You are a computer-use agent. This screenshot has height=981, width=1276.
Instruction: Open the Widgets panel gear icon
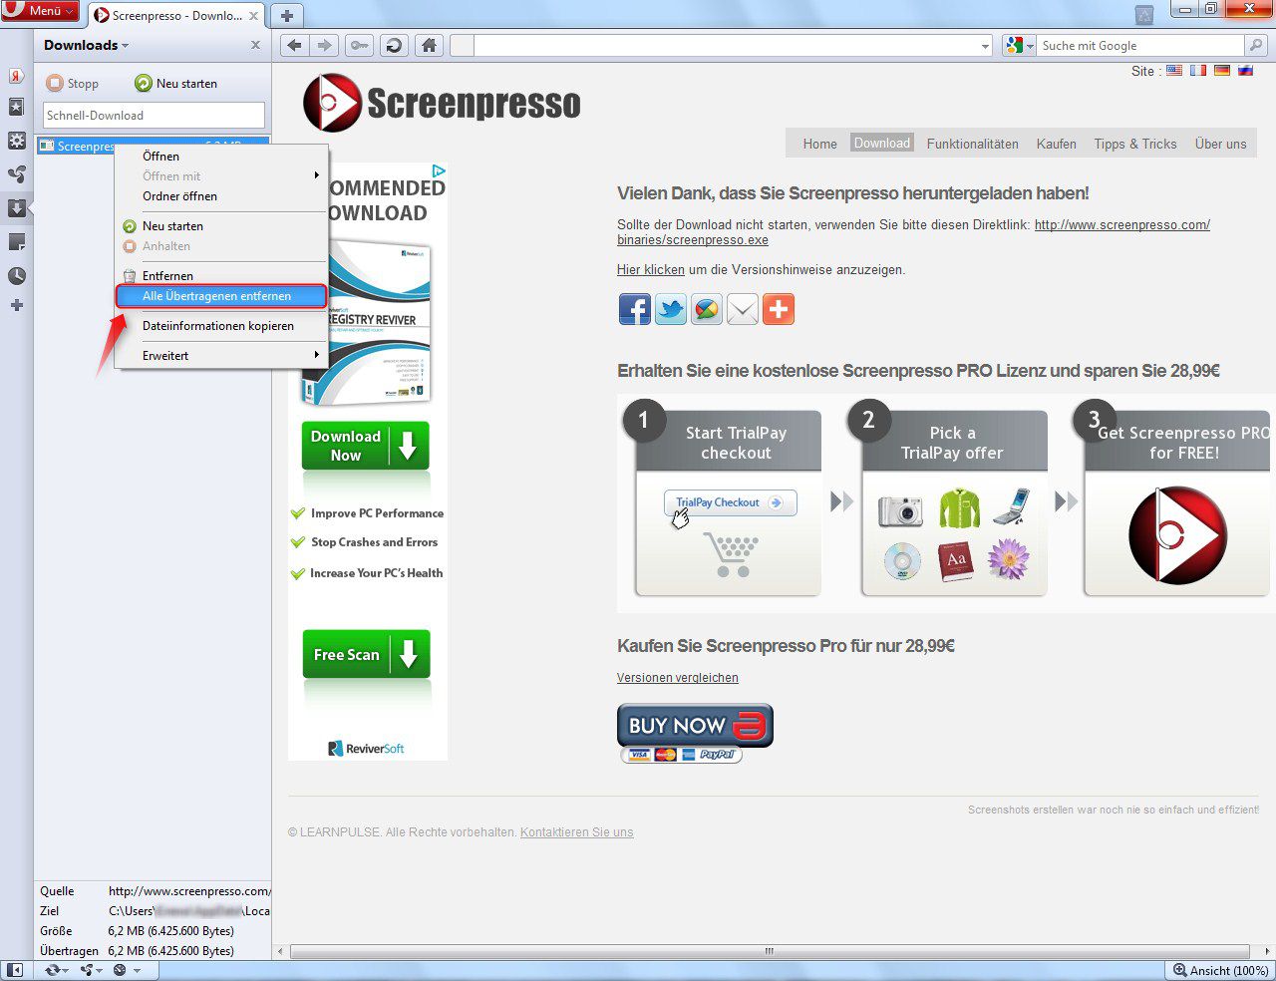tap(16, 140)
